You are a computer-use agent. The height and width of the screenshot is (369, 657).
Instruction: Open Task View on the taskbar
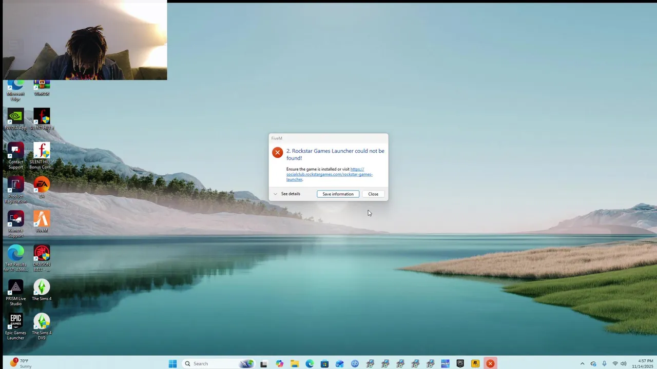pyautogui.click(x=263, y=363)
